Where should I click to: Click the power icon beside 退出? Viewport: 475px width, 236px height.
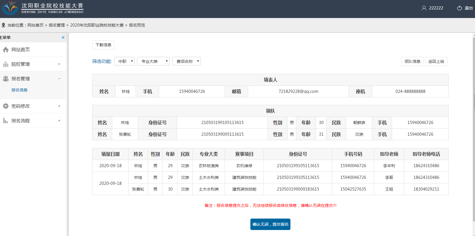click(459, 8)
